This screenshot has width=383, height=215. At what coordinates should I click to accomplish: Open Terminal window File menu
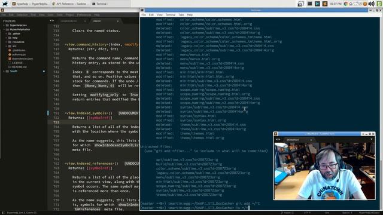pos(144,15)
